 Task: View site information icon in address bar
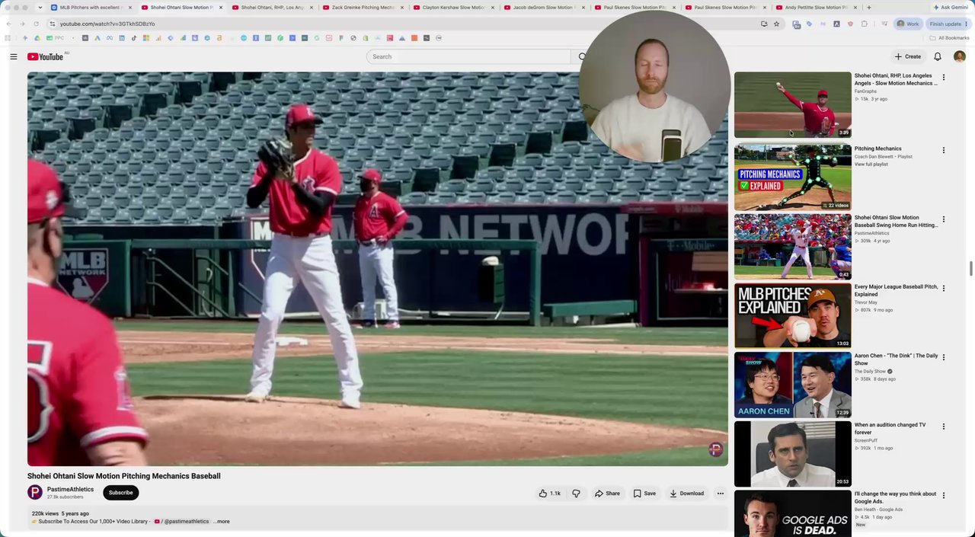(53, 24)
